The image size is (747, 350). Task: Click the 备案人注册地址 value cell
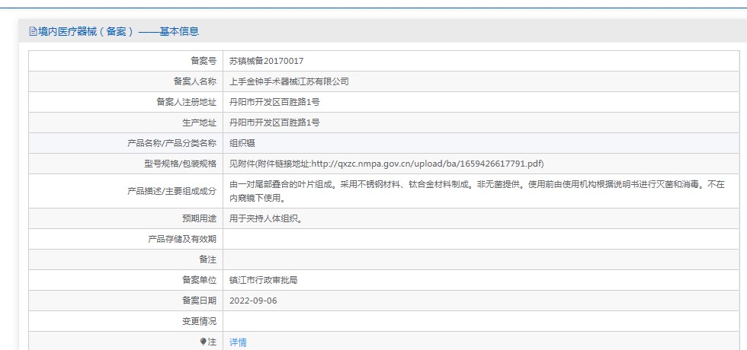[x=481, y=102]
